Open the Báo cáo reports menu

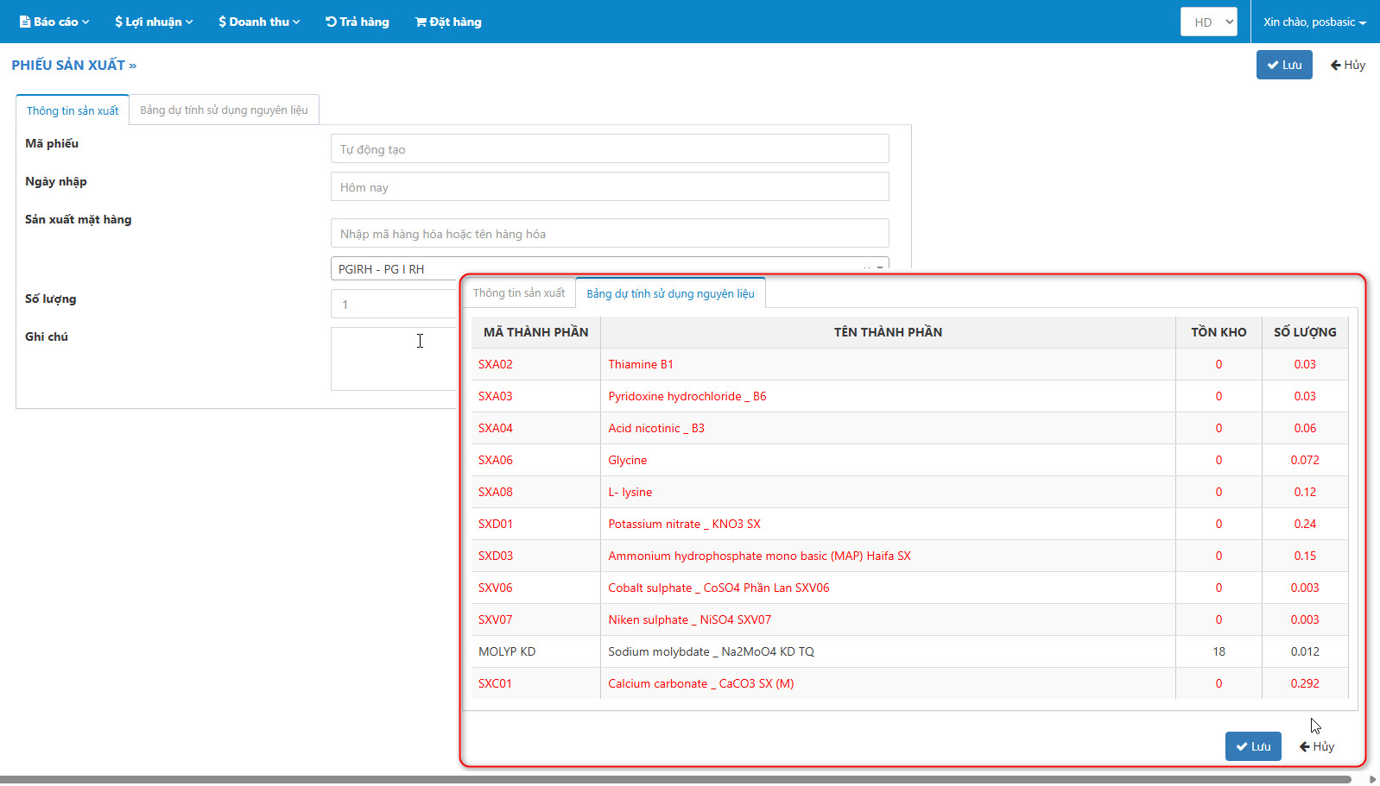[x=54, y=22]
